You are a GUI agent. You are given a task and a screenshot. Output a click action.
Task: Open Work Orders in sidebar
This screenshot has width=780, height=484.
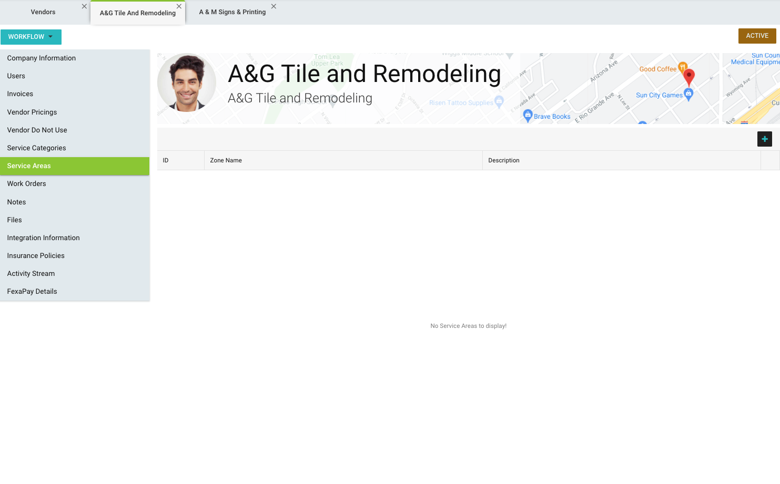(27, 184)
